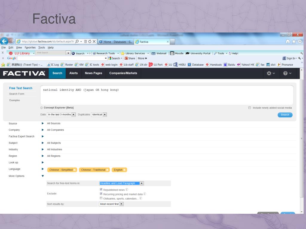Image resolution: width=306 pixels, height=229 pixels.
Task: Expand the Region section arrow
Action: coord(42,156)
